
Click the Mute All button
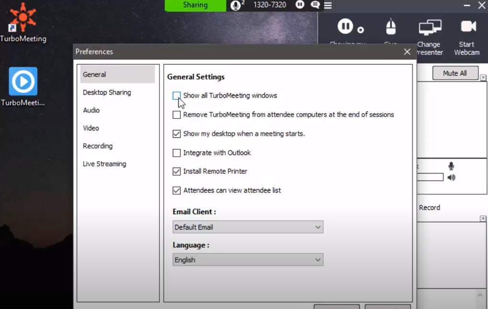click(455, 73)
